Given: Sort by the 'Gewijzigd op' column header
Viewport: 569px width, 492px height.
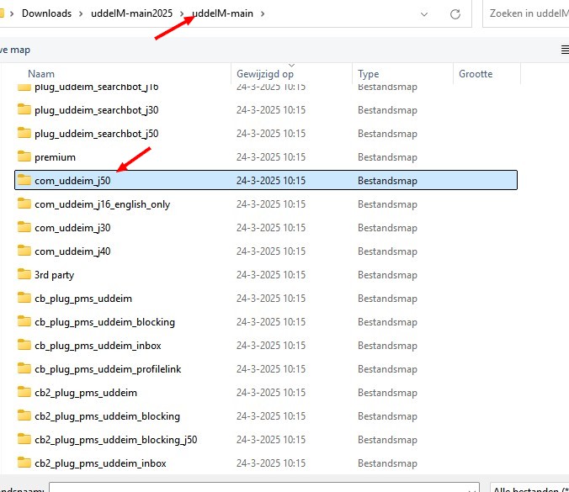Looking at the screenshot, I should 265,74.
